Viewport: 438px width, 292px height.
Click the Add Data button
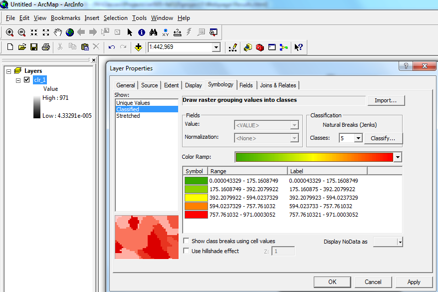point(138,47)
